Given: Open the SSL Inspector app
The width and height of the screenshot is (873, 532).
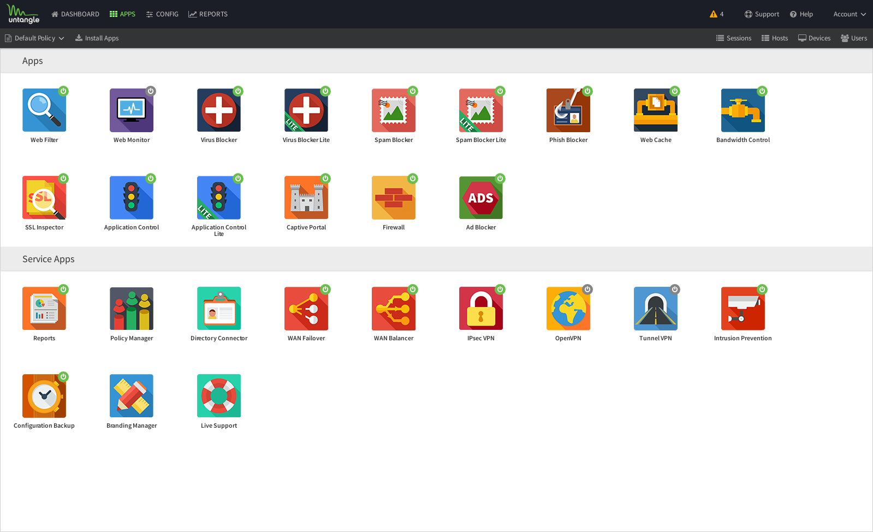Looking at the screenshot, I should pos(44,198).
